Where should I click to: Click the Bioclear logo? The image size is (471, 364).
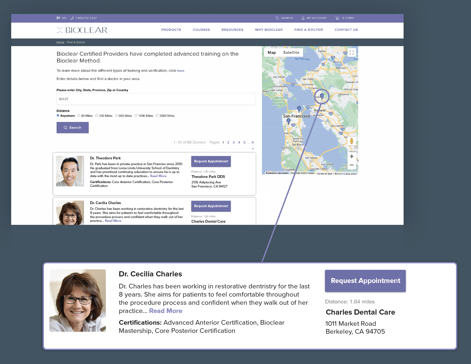pyautogui.click(x=82, y=30)
